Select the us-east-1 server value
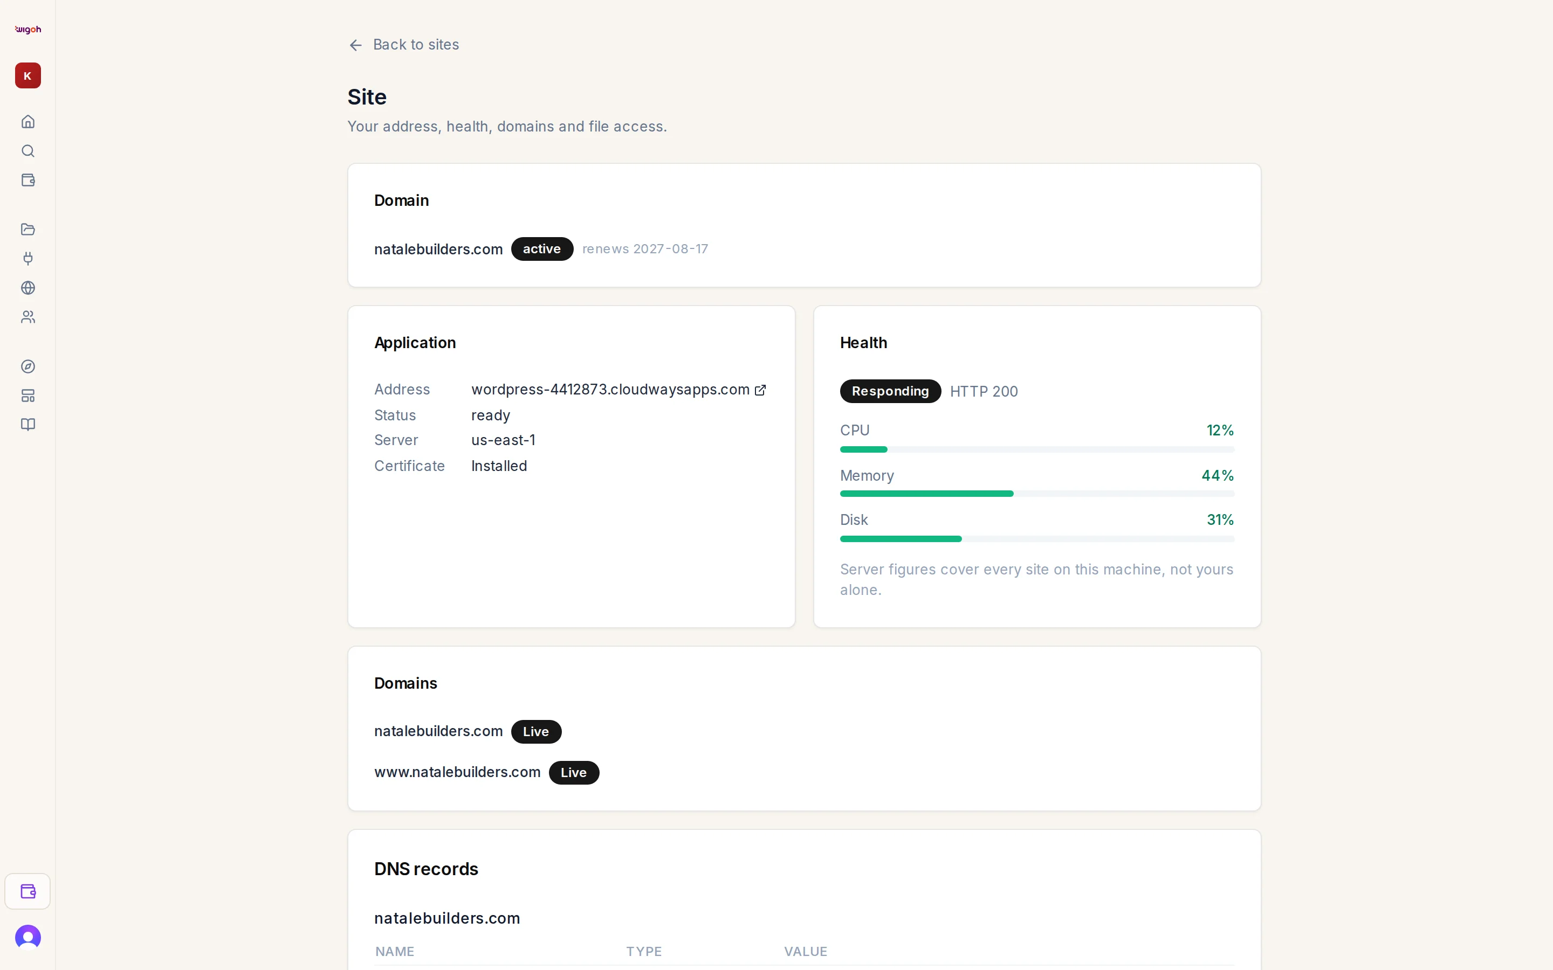Viewport: 1553px width, 970px height. coord(503,440)
